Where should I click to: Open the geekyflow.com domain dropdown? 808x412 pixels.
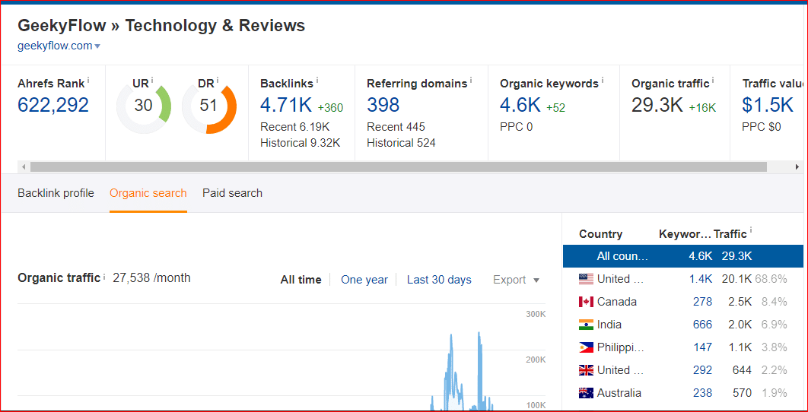[59, 46]
